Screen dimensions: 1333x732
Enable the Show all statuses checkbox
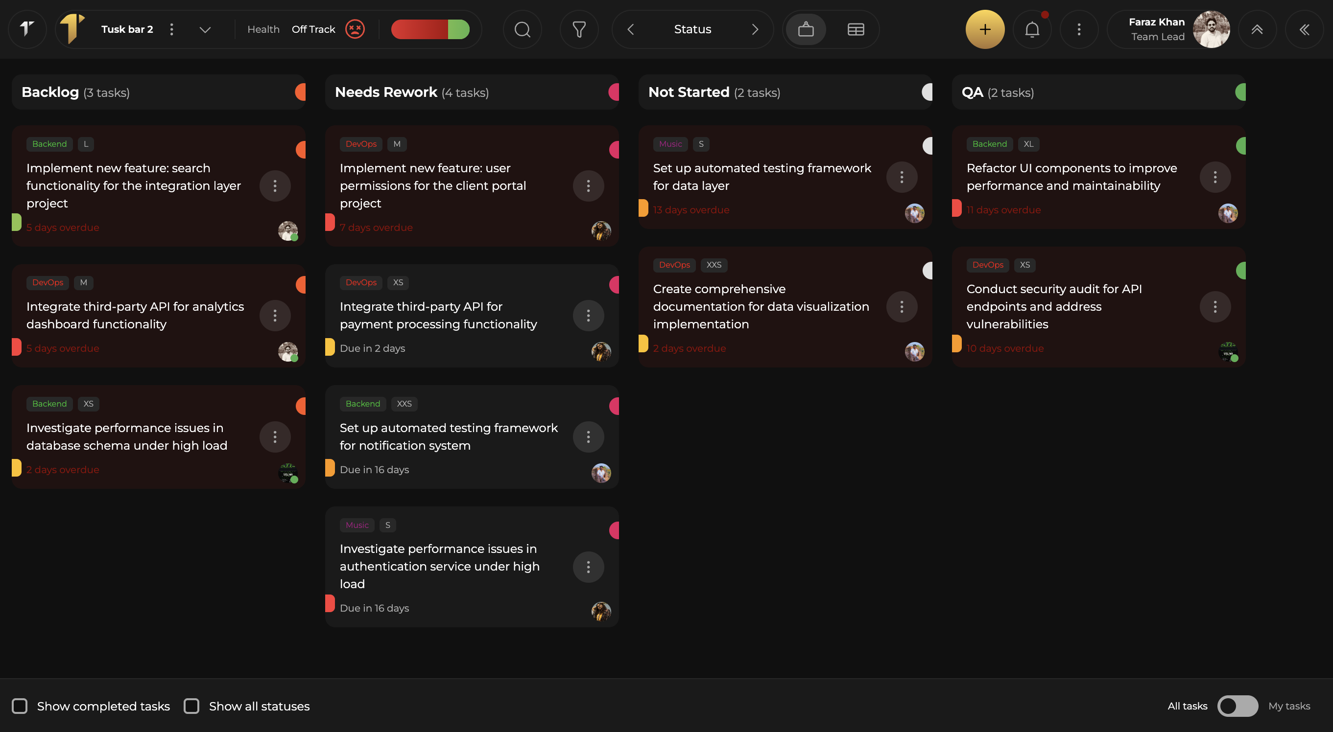pyautogui.click(x=191, y=706)
